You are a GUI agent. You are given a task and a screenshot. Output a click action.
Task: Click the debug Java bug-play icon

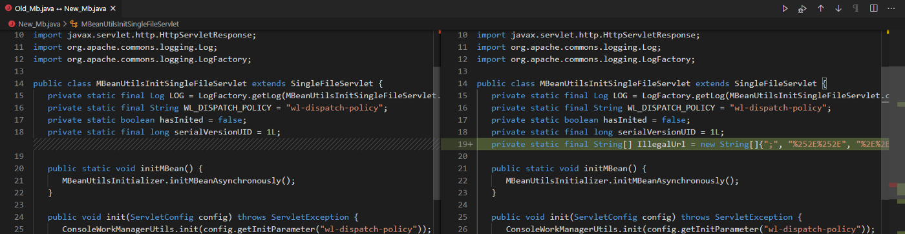(803, 8)
